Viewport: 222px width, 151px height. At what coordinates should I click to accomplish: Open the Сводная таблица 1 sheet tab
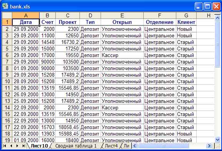(x=76, y=146)
